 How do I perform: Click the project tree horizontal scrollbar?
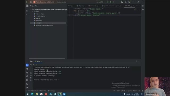47,59
